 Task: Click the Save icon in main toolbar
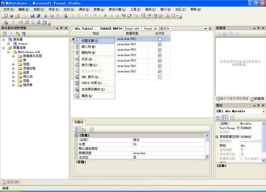point(32,16)
